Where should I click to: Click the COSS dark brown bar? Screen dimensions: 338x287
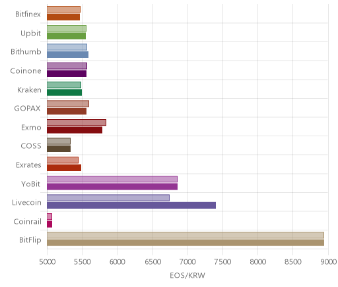point(59,149)
